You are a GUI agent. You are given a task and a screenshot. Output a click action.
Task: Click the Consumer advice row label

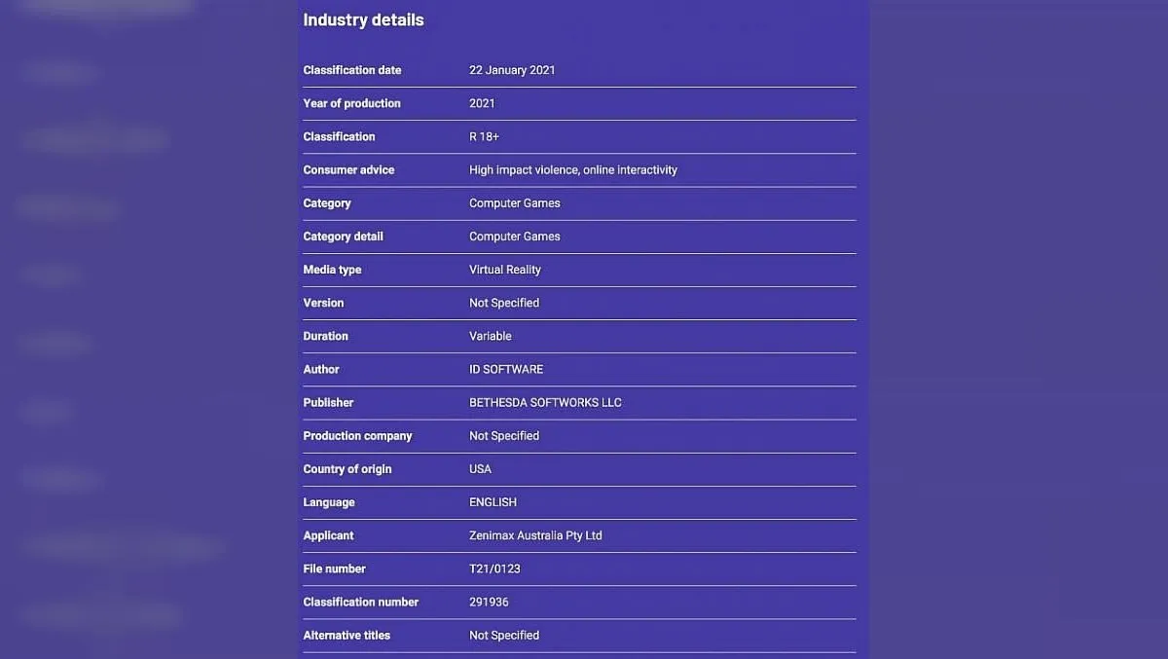tap(348, 169)
